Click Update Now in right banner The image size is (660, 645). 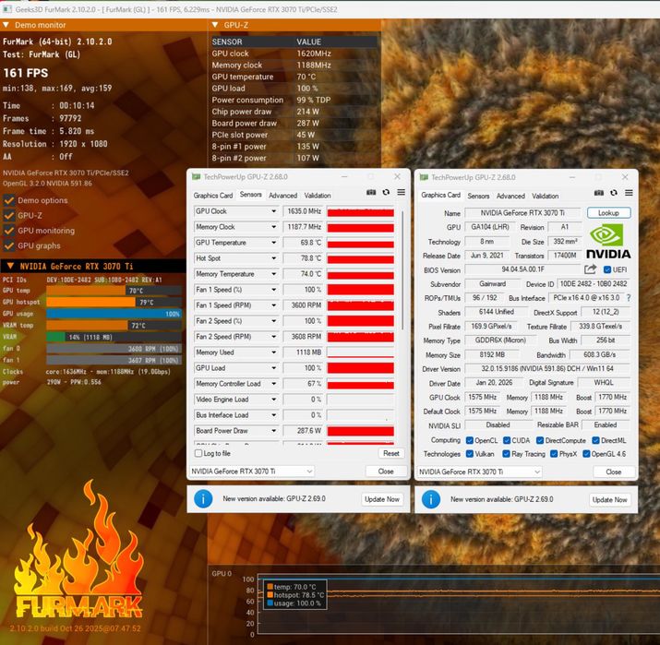coord(609,499)
